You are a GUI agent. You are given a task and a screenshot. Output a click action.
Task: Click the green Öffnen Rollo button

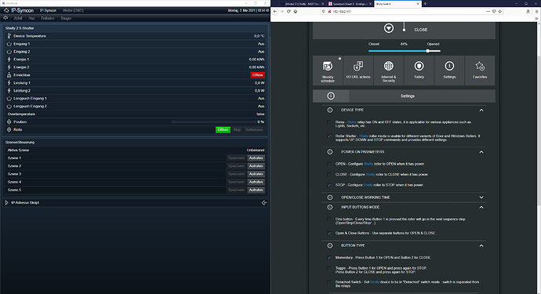tap(223, 129)
